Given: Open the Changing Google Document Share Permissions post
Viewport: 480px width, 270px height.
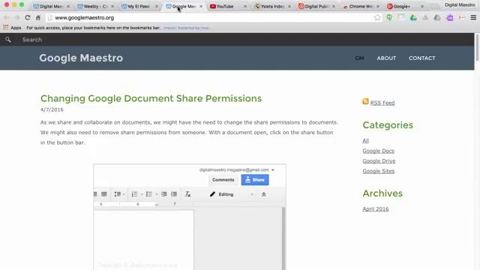Looking at the screenshot, I should (x=151, y=98).
